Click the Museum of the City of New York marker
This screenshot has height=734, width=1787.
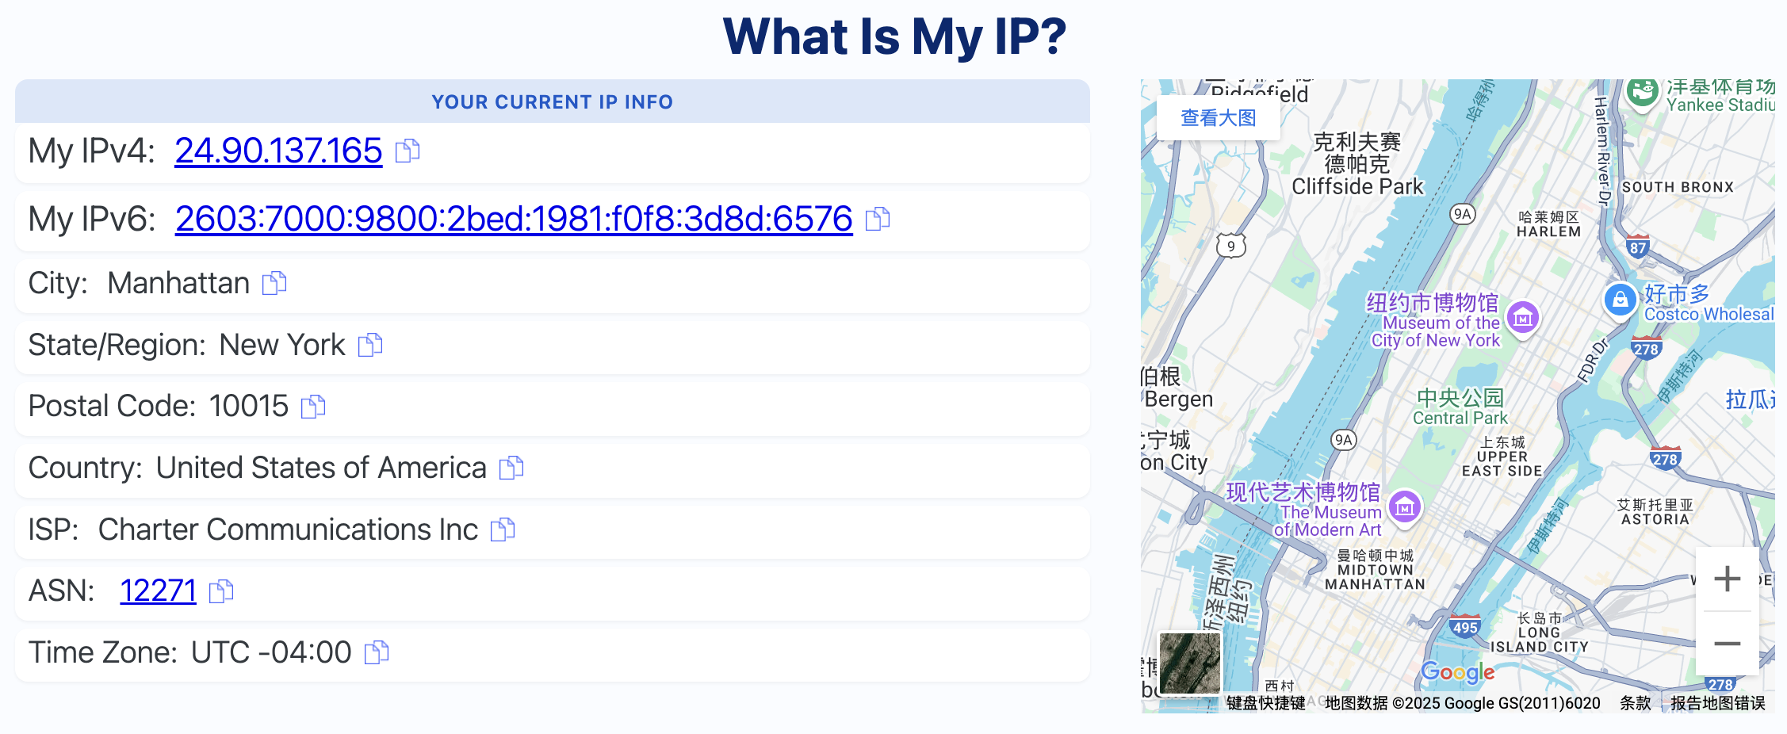(x=1522, y=319)
